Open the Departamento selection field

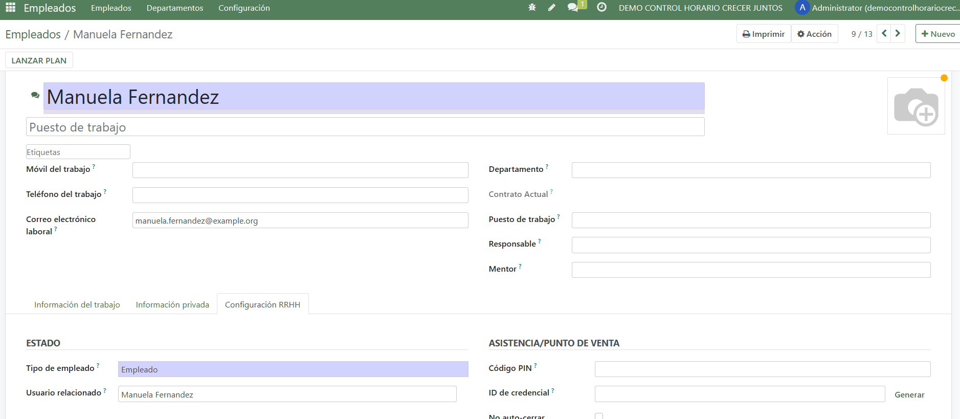point(750,170)
